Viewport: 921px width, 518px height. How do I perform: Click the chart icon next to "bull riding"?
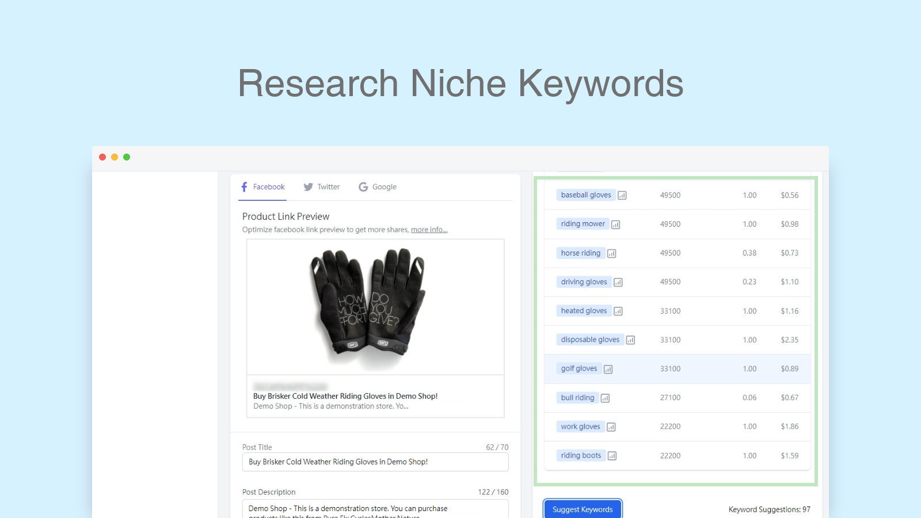click(x=605, y=398)
